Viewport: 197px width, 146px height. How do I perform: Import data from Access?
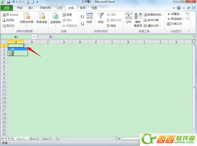click(10, 15)
